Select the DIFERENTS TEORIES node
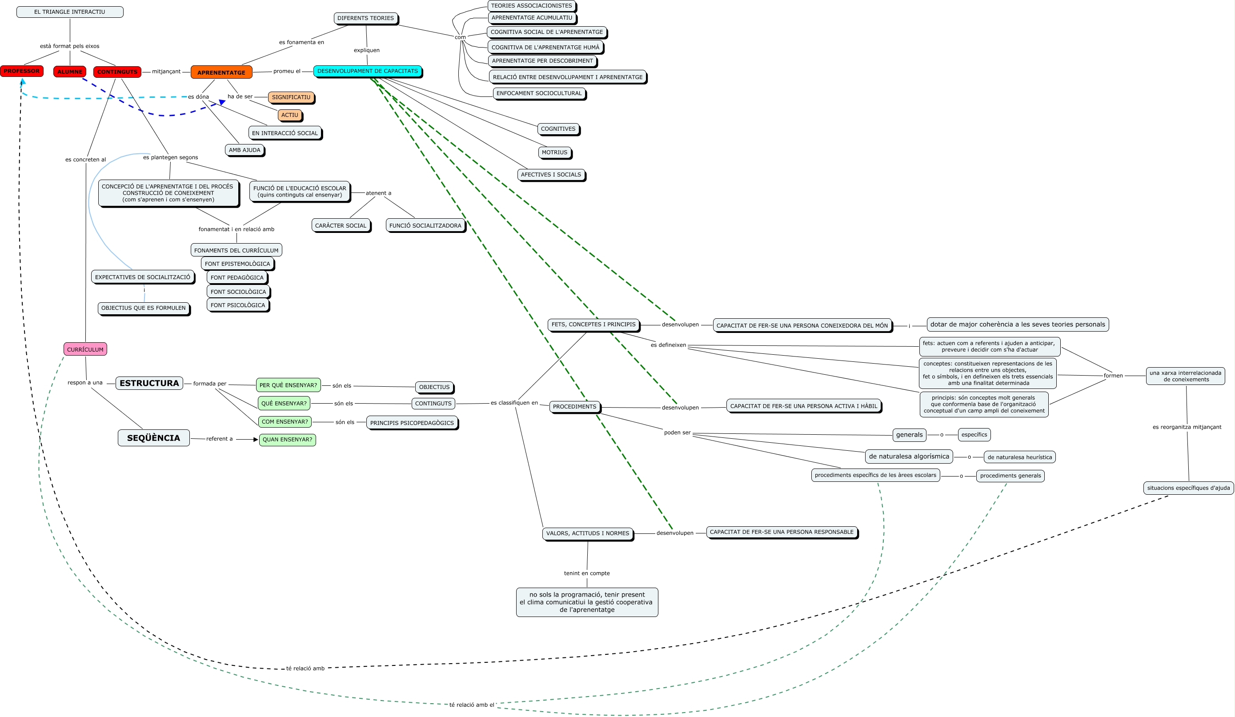Screen dimensions: 1235x717 365,18
